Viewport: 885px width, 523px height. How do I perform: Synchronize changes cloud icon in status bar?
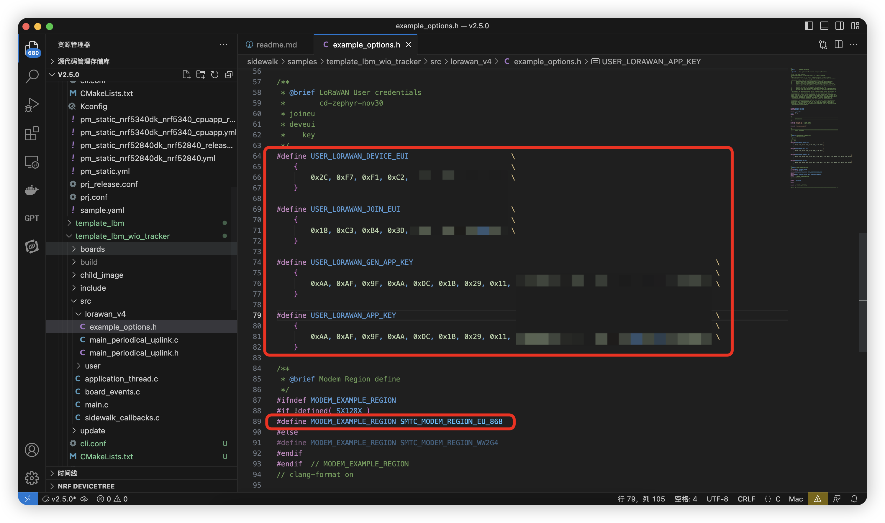pyautogui.click(x=84, y=499)
